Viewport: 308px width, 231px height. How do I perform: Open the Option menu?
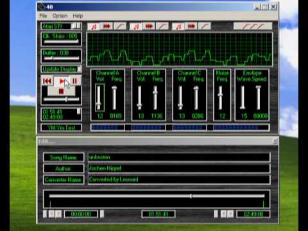pos(60,16)
